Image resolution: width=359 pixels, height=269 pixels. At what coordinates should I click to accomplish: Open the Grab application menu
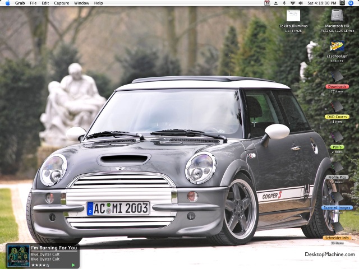[x=20, y=3]
